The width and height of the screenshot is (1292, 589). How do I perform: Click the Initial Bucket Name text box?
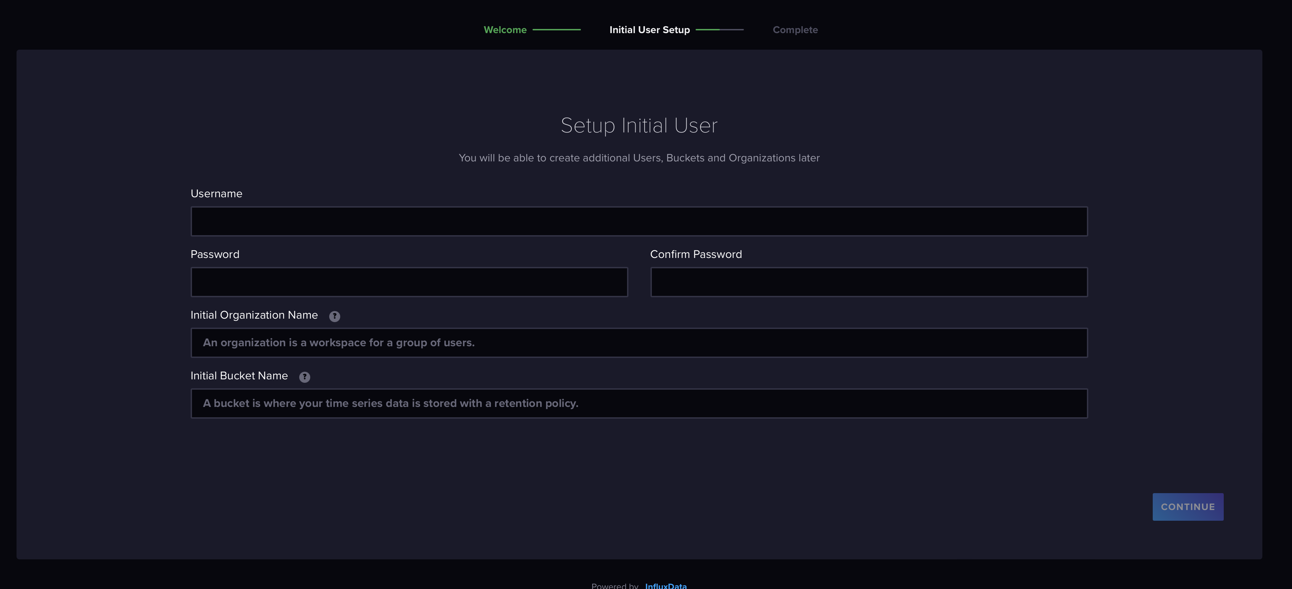(x=639, y=403)
